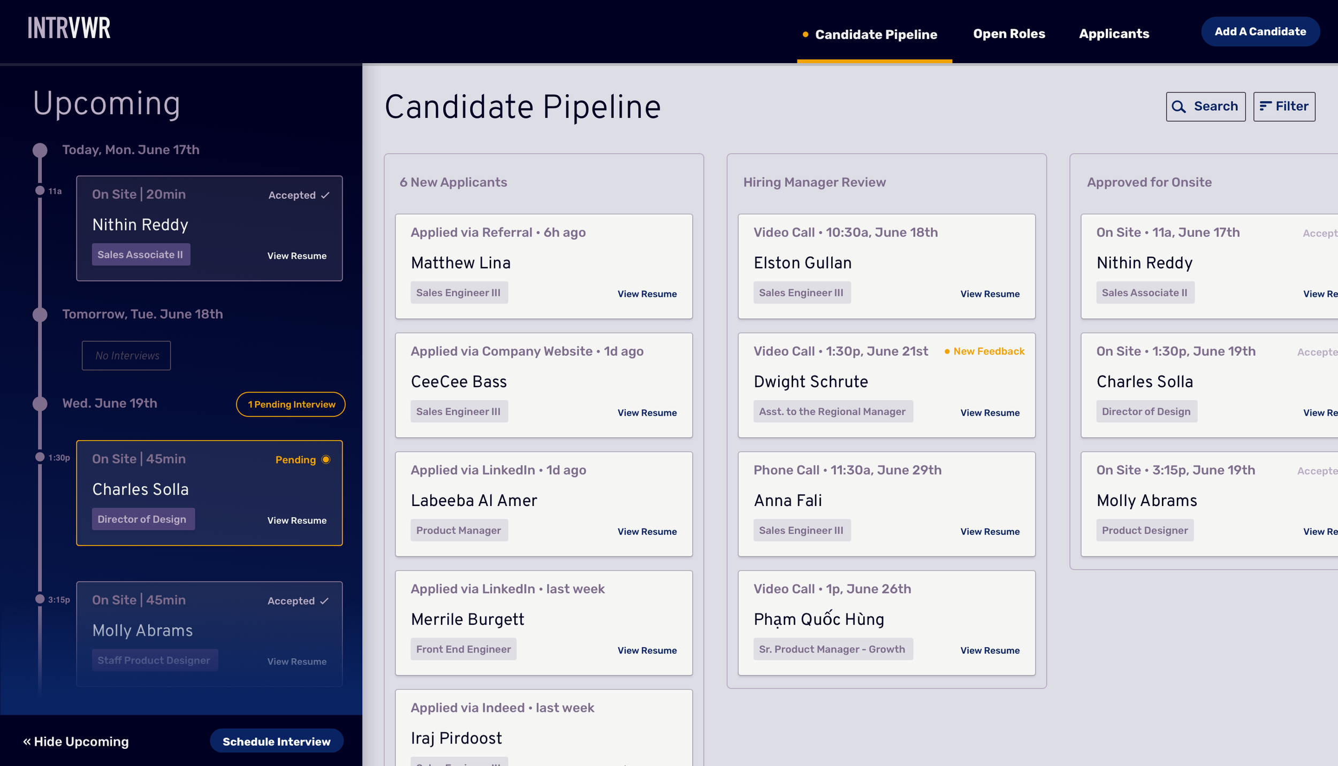View Resume for Dwight Schrute

point(990,412)
